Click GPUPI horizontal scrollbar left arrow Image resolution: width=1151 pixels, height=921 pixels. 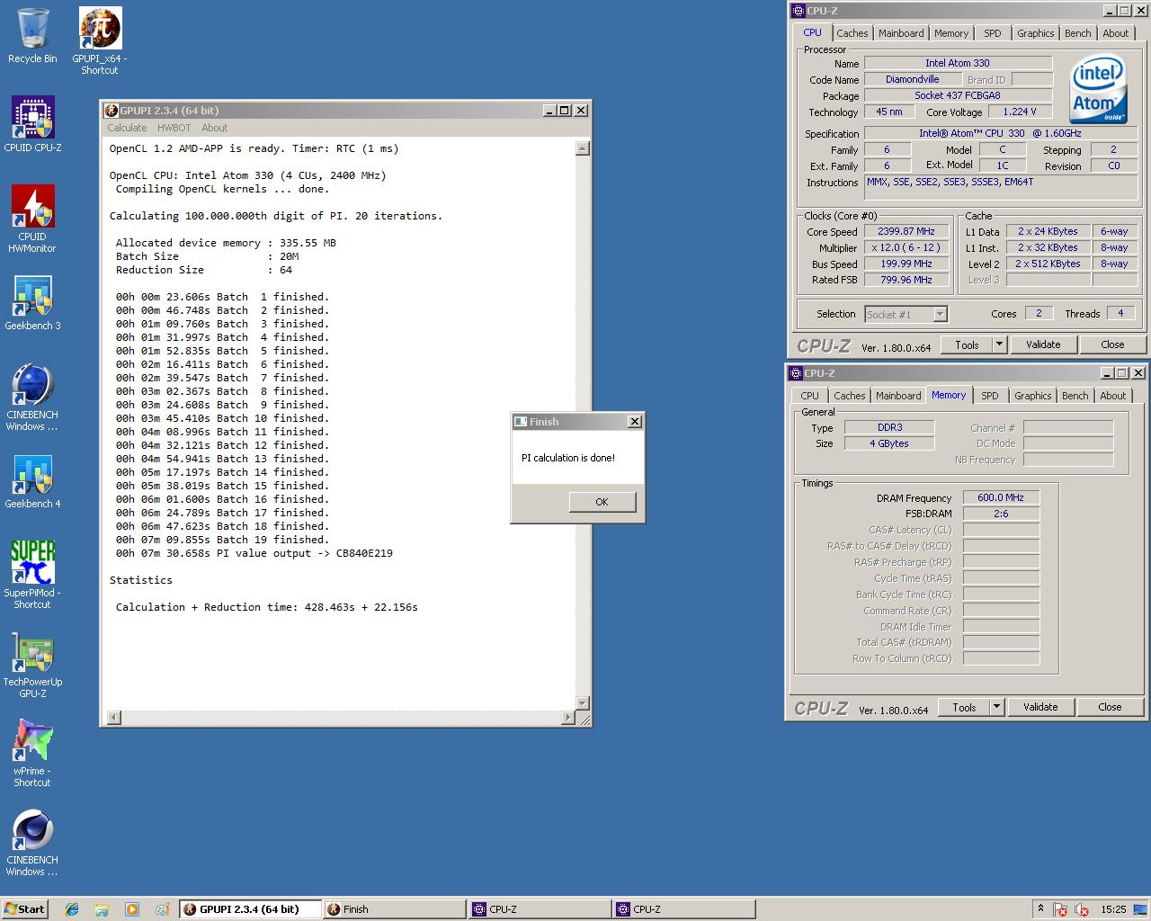(x=113, y=718)
